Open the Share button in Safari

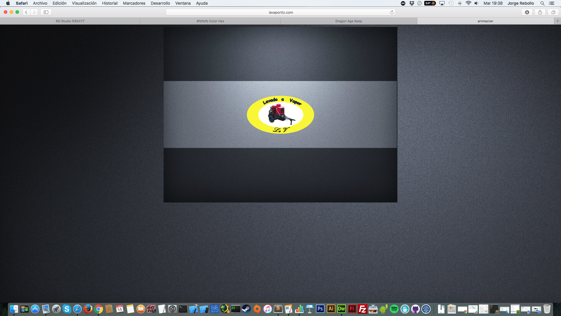[x=540, y=12]
